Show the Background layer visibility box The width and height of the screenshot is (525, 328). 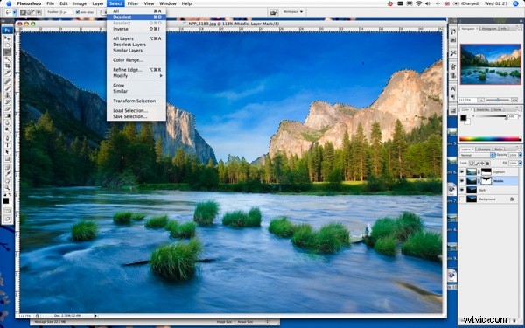pos(462,199)
